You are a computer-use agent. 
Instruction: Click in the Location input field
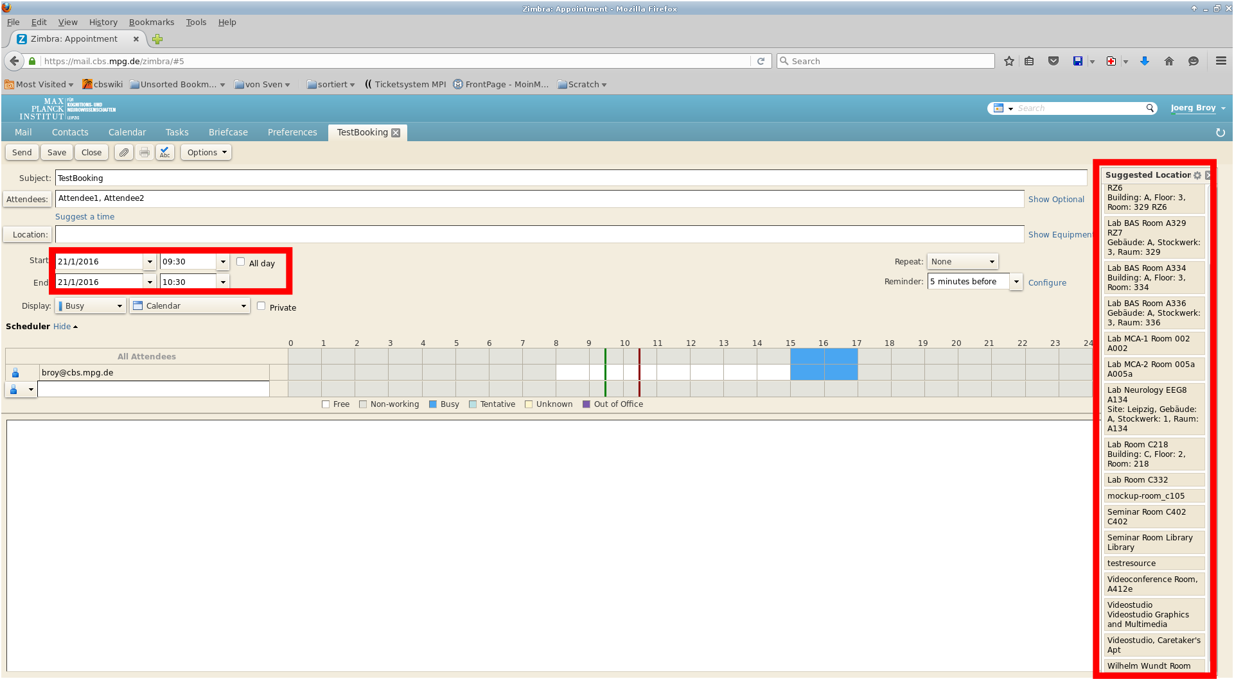click(x=540, y=235)
